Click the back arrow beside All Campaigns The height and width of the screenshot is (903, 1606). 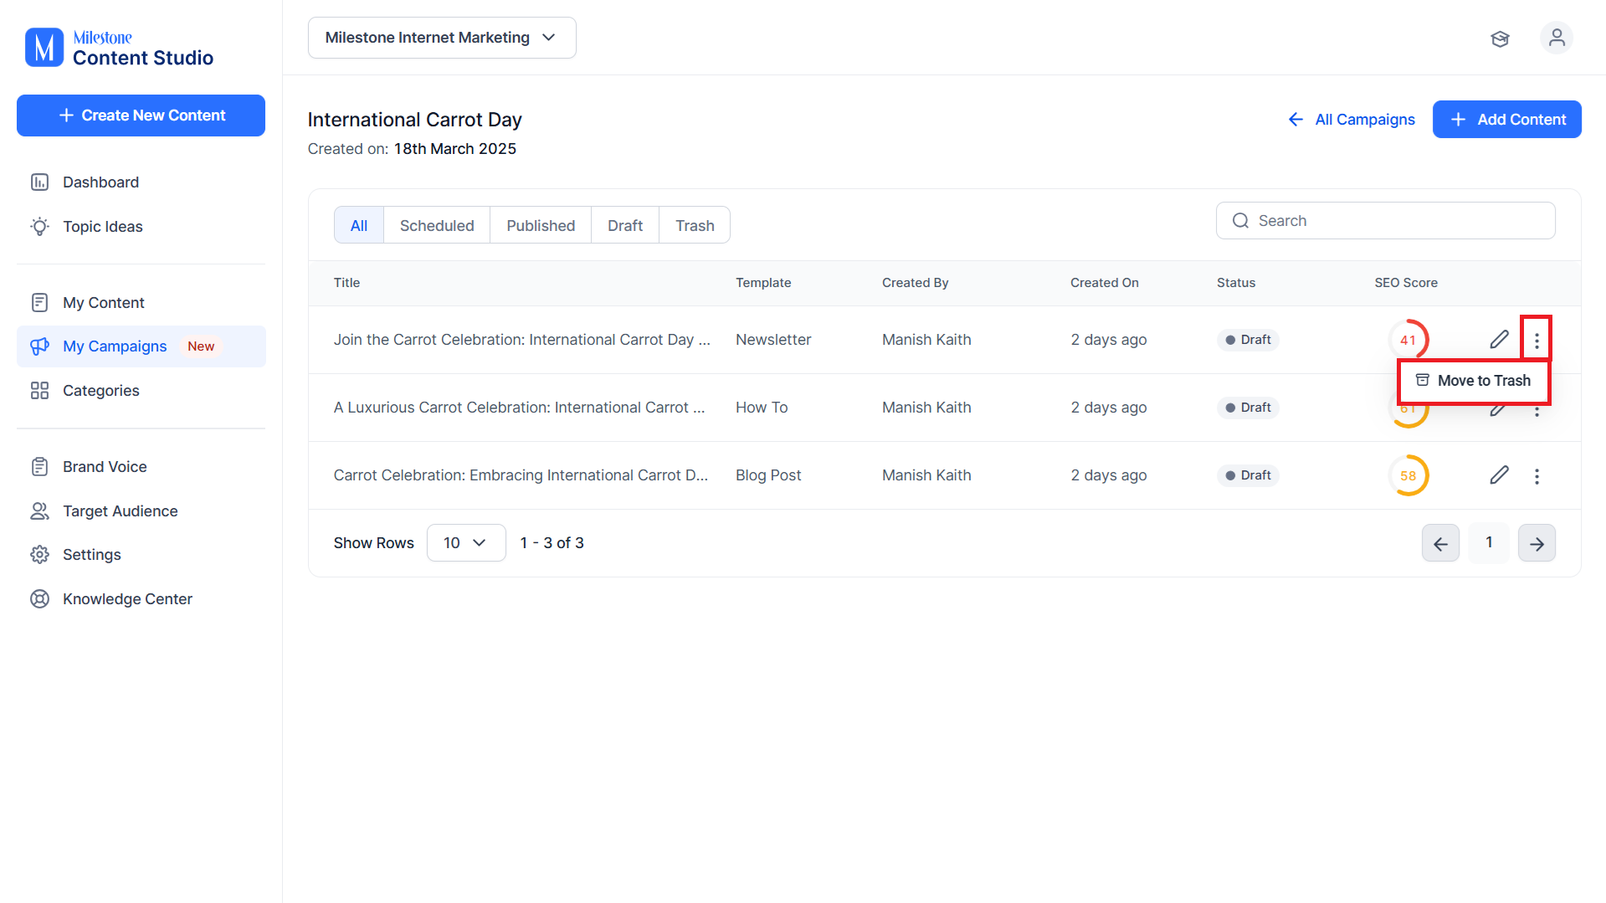(x=1296, y=120)
